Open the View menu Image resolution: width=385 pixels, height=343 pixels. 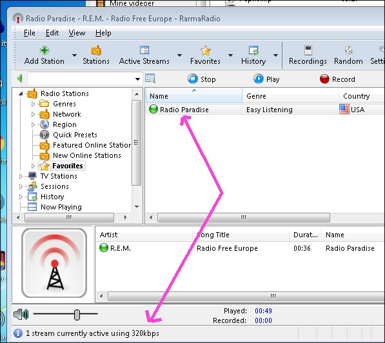(x=77, y=33)
